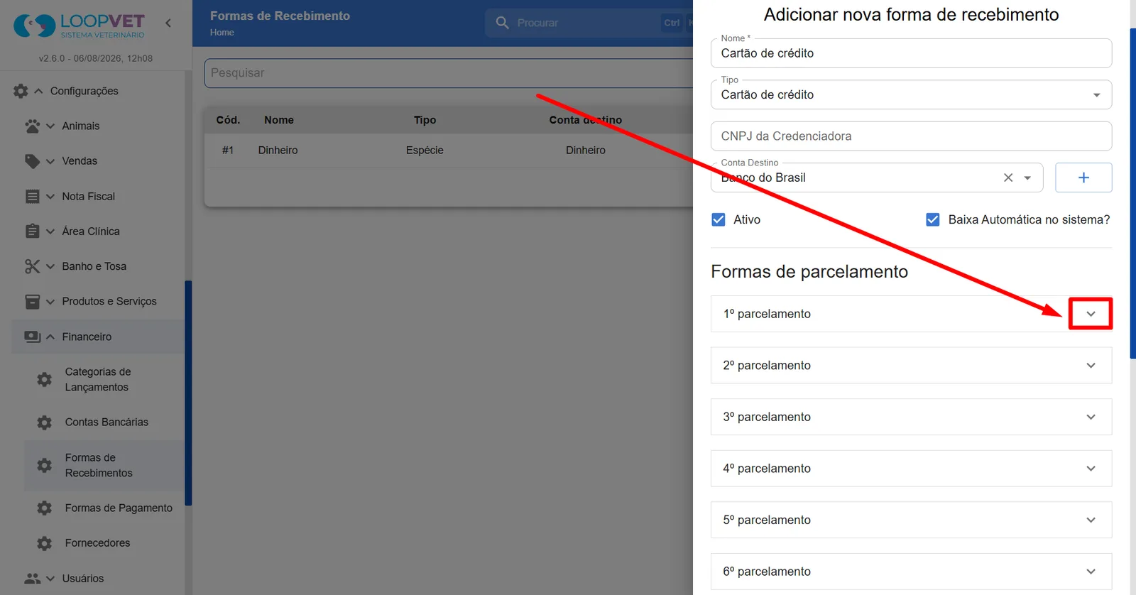Click the gear icon beside Contas Bancárias
The height and width of the screenshot is (595, 1136).
tap(45, 422)
